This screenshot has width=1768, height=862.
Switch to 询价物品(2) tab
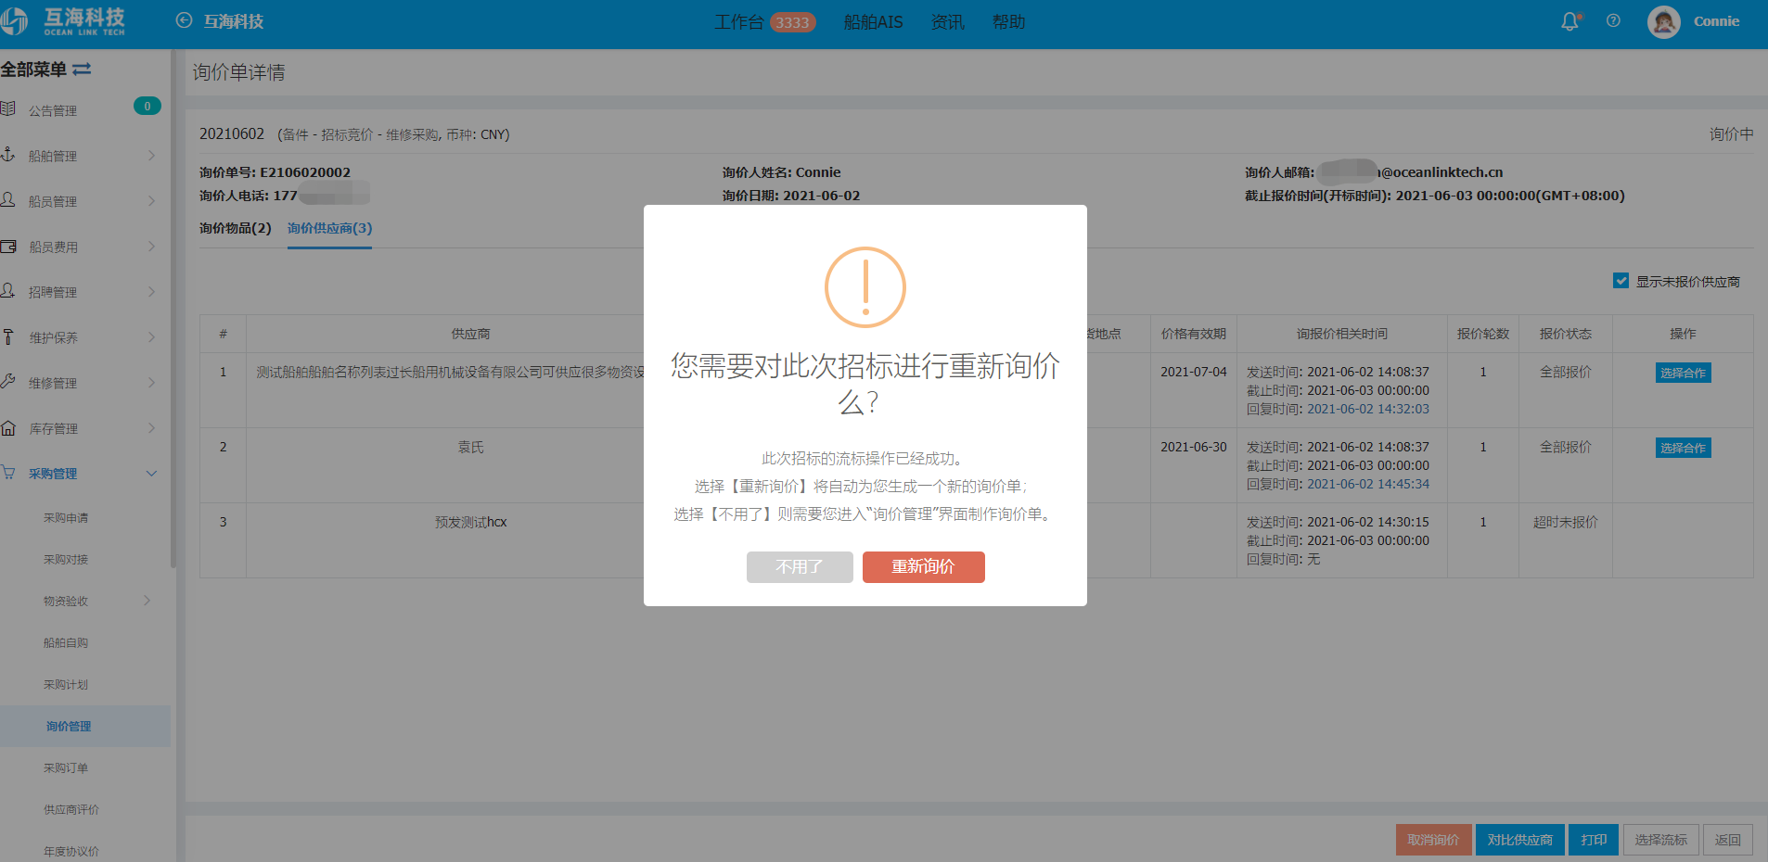pyautogui.click(x=235, y=228)
